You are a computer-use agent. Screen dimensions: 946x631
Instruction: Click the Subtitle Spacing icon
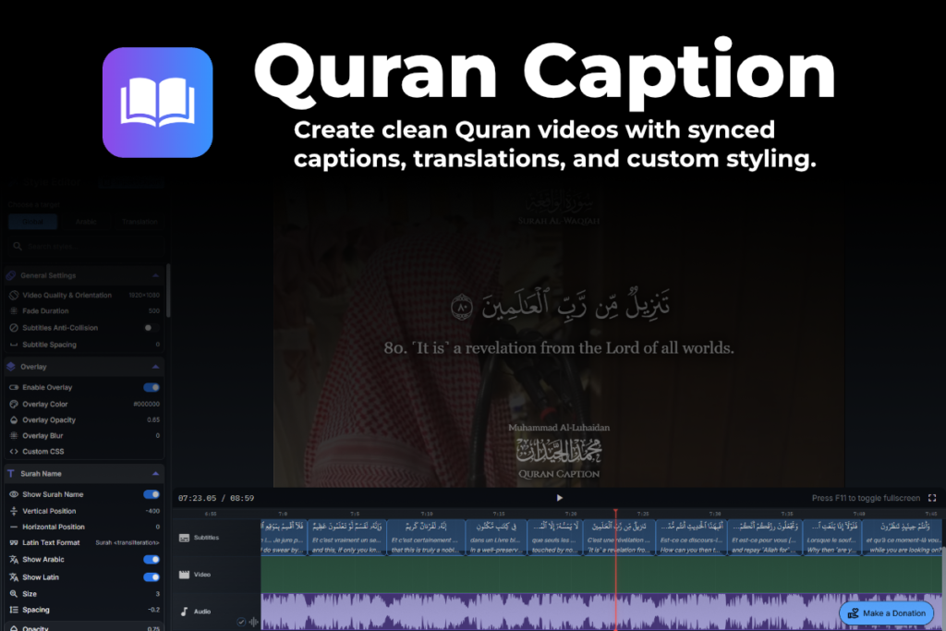tap(14, 345)
